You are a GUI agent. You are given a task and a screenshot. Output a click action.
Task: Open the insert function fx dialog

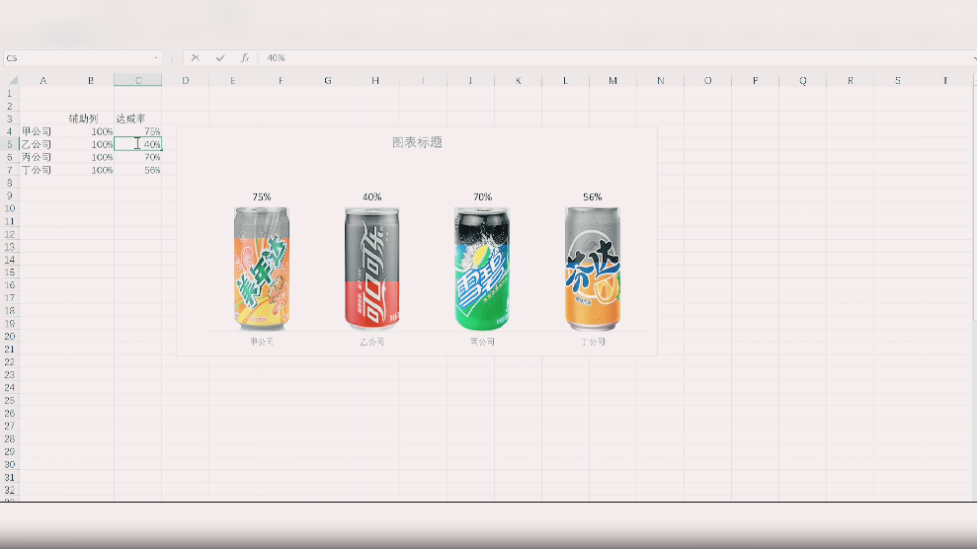click(245, 58)
